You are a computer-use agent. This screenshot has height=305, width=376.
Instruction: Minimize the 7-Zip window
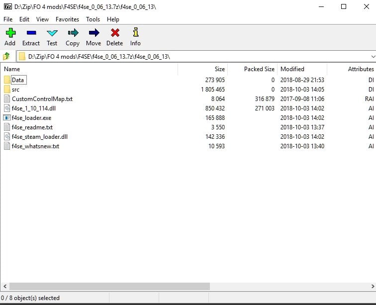point(321,7)
